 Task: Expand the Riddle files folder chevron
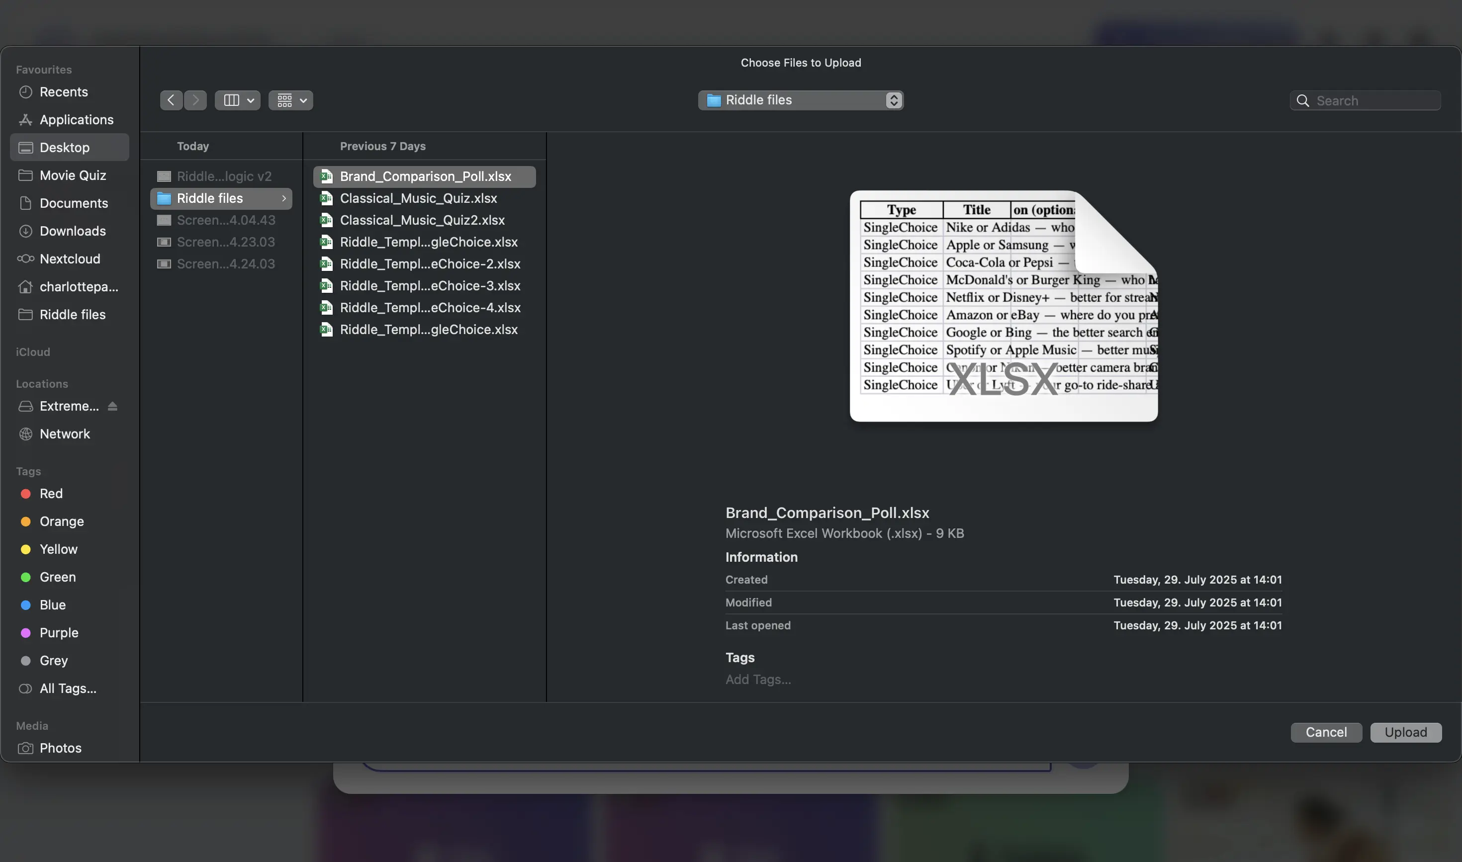point(283,199)
